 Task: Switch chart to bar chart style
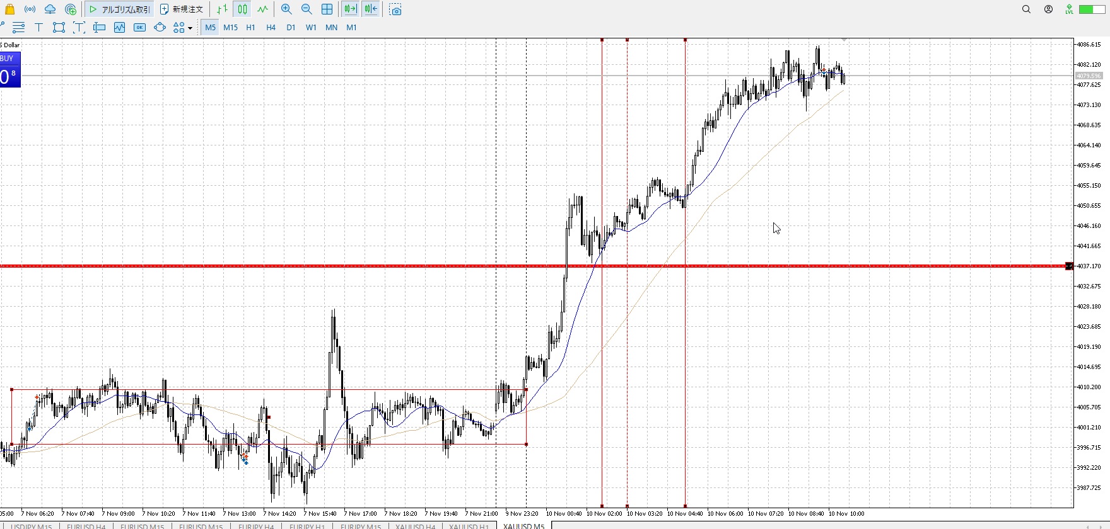coord(222,9)
